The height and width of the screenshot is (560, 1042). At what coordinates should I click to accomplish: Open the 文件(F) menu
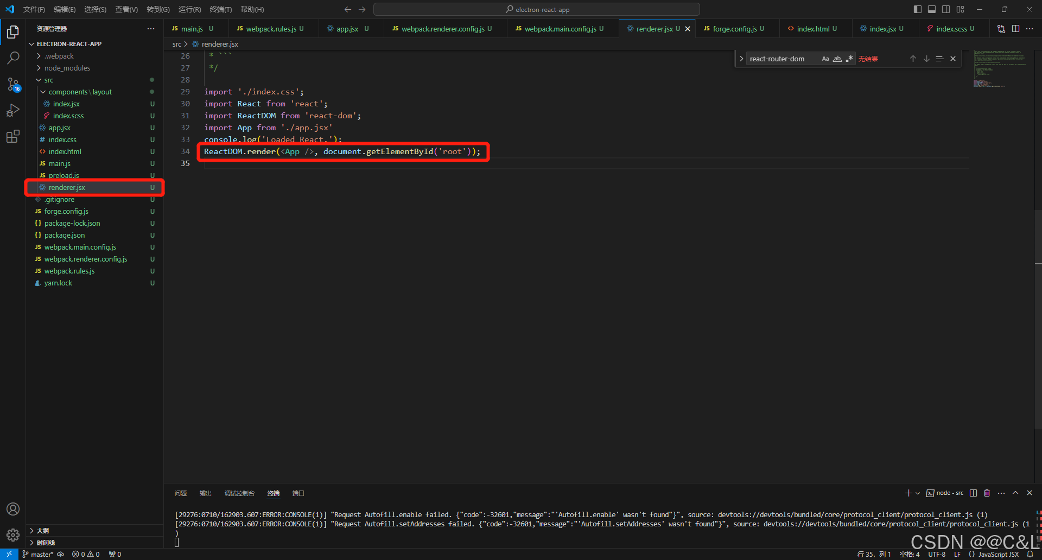pyautogui.click(x=34, y=9)
